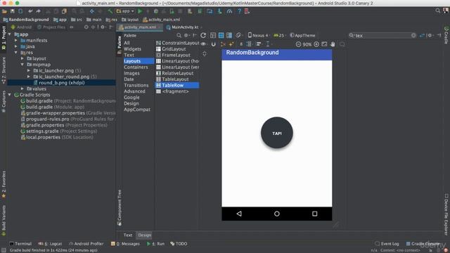Open the app run configuration dropdown
Screen dimensions: 450x253
(125, 11)
